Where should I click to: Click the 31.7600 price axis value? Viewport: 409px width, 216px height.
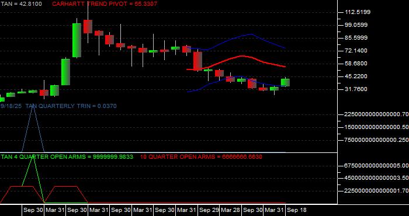pyautogui.click(x=356, y=89)
